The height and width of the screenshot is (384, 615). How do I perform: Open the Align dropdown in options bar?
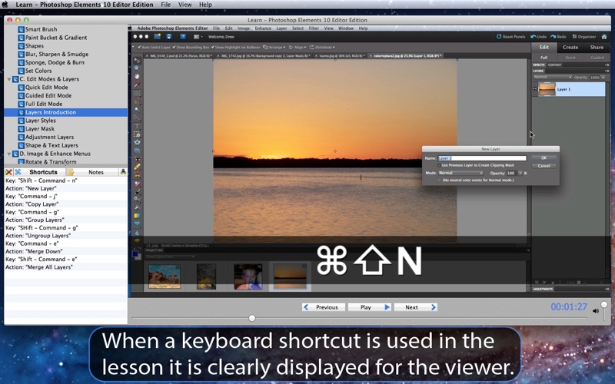(x=298, y=47)
